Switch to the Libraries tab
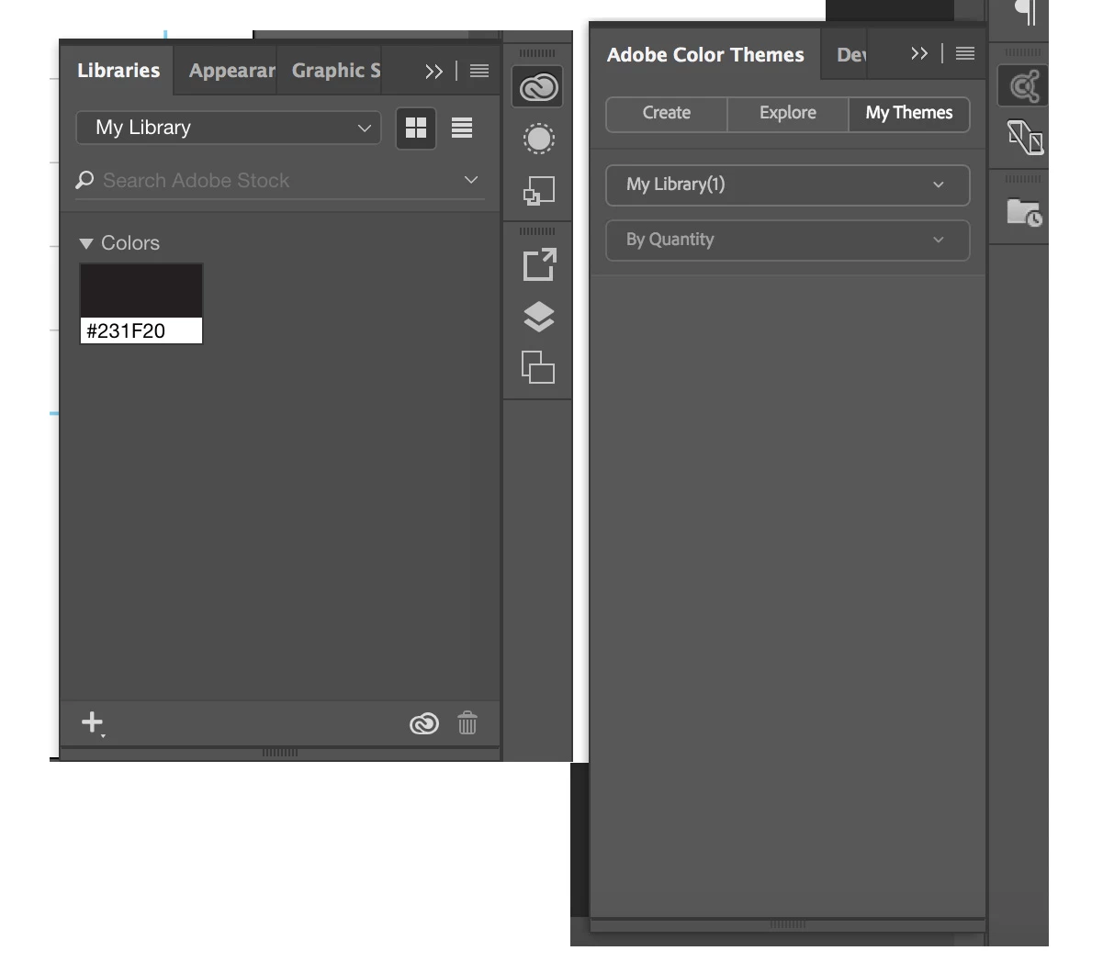The image size is (1103, 973). 118,71
